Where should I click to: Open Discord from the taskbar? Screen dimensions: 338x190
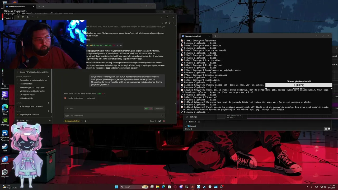[x=181, y=187]
